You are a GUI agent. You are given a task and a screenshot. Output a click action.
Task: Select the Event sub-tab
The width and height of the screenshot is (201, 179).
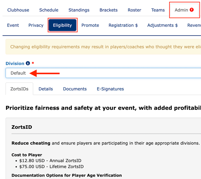tap(13, 25)
